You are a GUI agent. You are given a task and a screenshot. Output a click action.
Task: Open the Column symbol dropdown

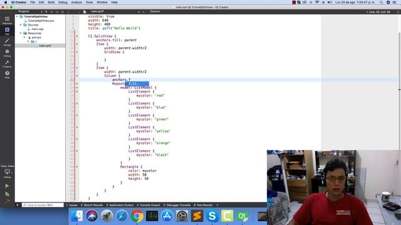click(155, 11)
